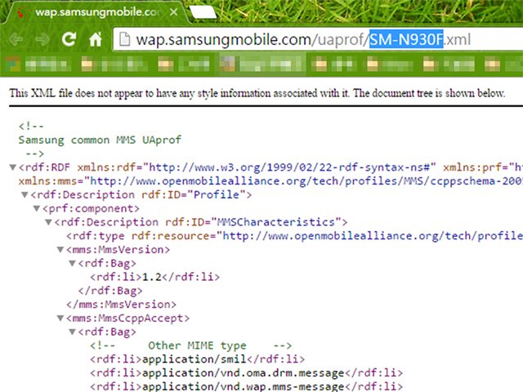Click the browser Forward arrow
Screen dimensions: 523x392
click(42, 39)
